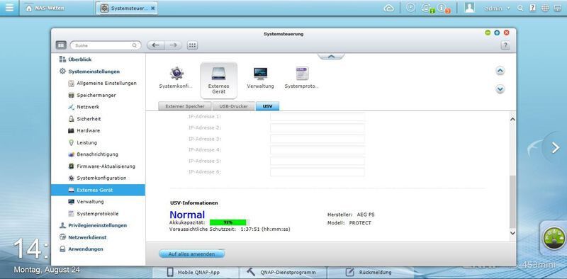Image resolution: width=567 pixels, height=279 pixels.
Task: Move content up with scrollbar arrow
Action: [512, 119]
